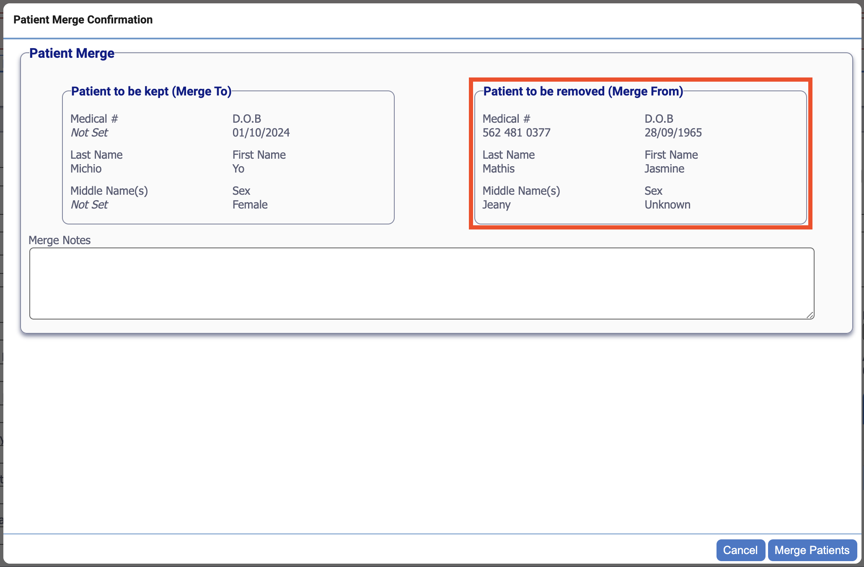Image resolution: width=864 pixels, height=567 pixels.
Task: Click the D.O.B value 28/09/1965
Action: pos(673,133)
